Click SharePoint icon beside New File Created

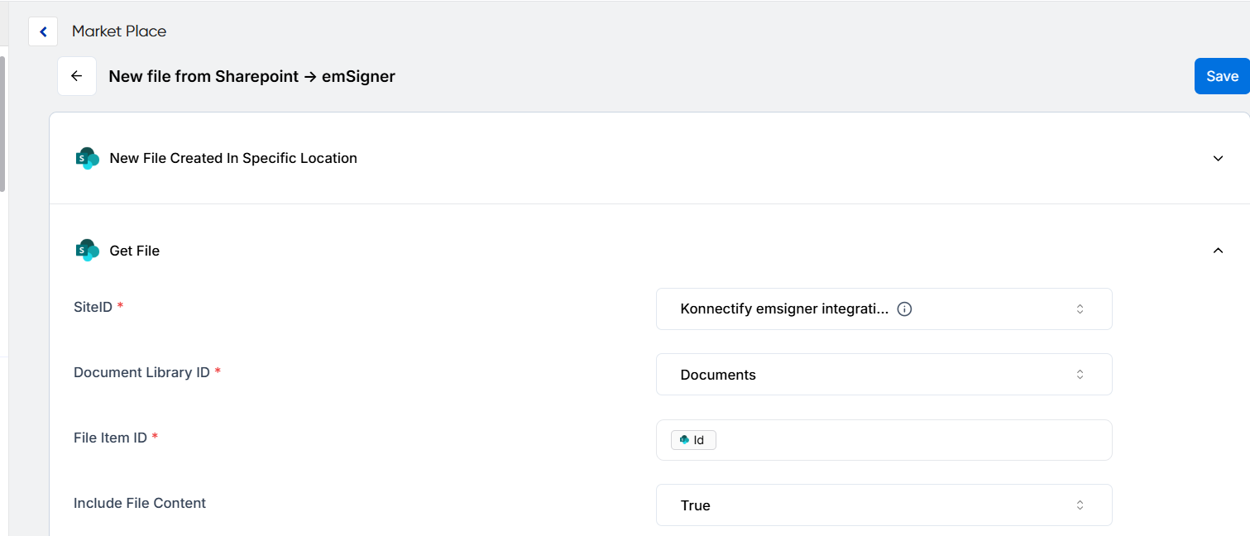click(87, 158)
